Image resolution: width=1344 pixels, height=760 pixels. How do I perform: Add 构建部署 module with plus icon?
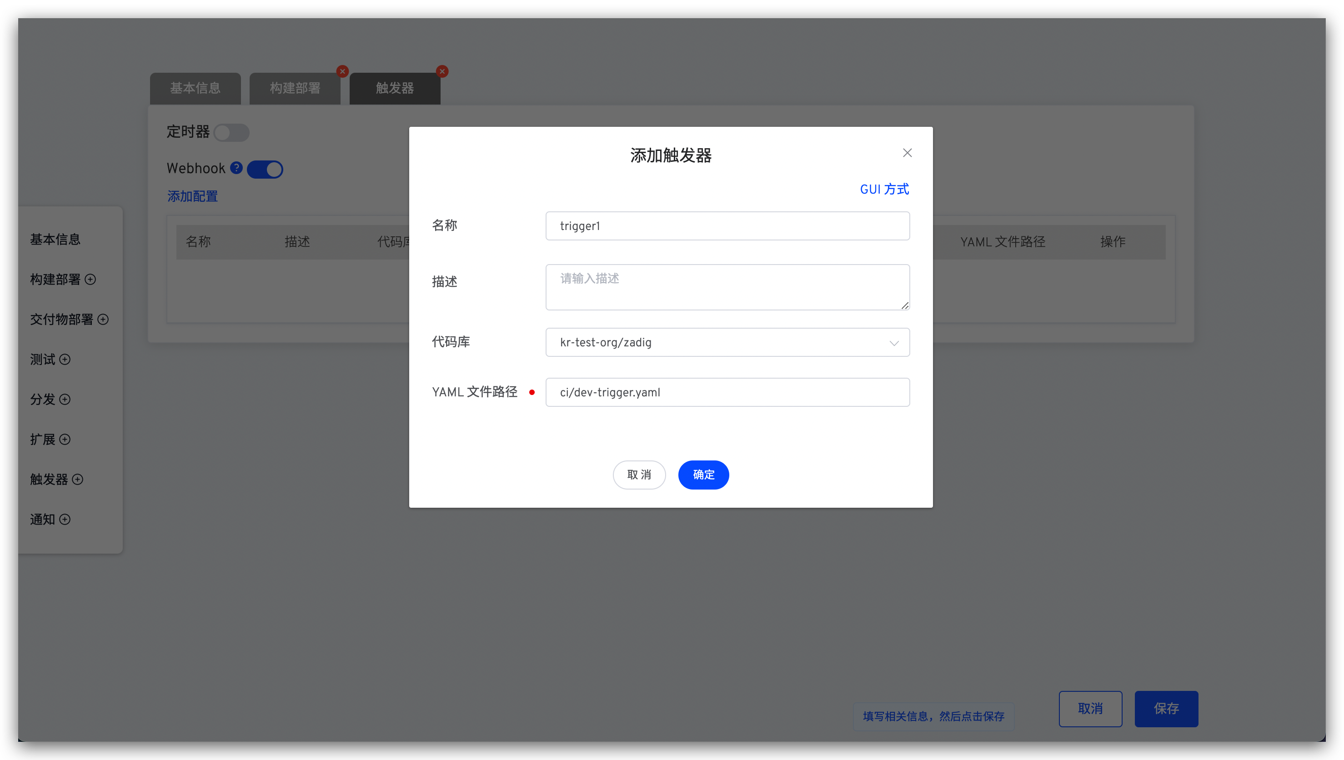[90, 279]
